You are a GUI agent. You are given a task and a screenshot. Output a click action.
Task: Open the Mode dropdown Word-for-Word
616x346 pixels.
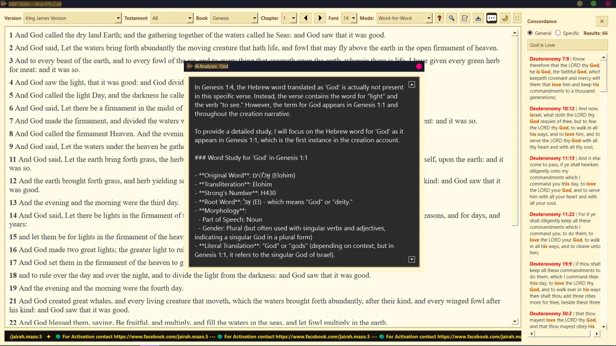pyautogui.click(x=404, y=18)
